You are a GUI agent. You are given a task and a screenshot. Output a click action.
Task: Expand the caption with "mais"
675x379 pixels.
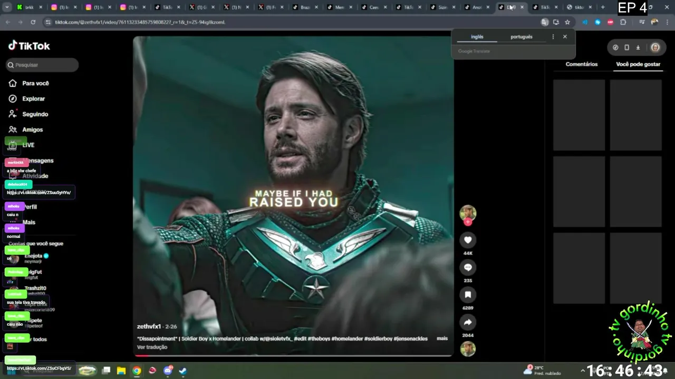pyautogui.click(x=442, y=338)
